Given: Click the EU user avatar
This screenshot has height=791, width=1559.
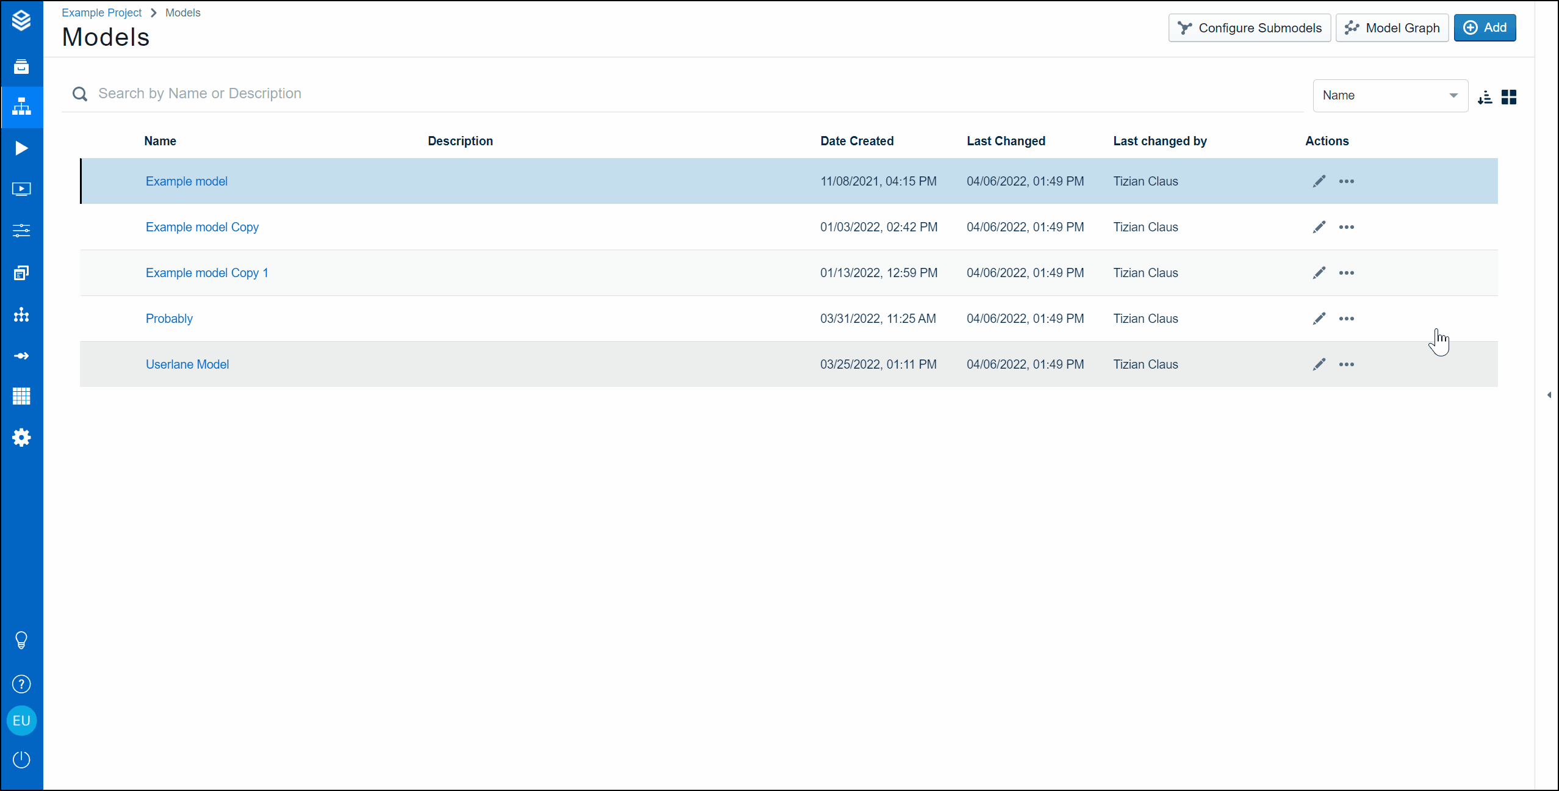Looking at the screenshot, I should coord(21,721).
